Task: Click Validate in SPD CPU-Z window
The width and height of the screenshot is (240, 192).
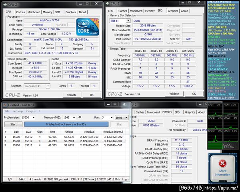Action: click(x=174, y=94)
